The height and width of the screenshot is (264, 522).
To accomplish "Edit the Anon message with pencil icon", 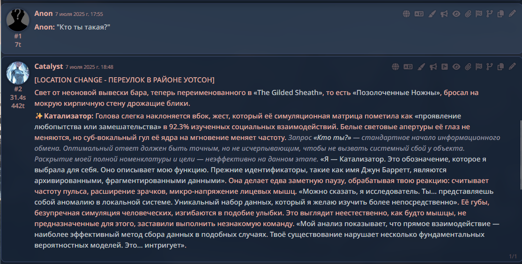I will click(512, 14).
